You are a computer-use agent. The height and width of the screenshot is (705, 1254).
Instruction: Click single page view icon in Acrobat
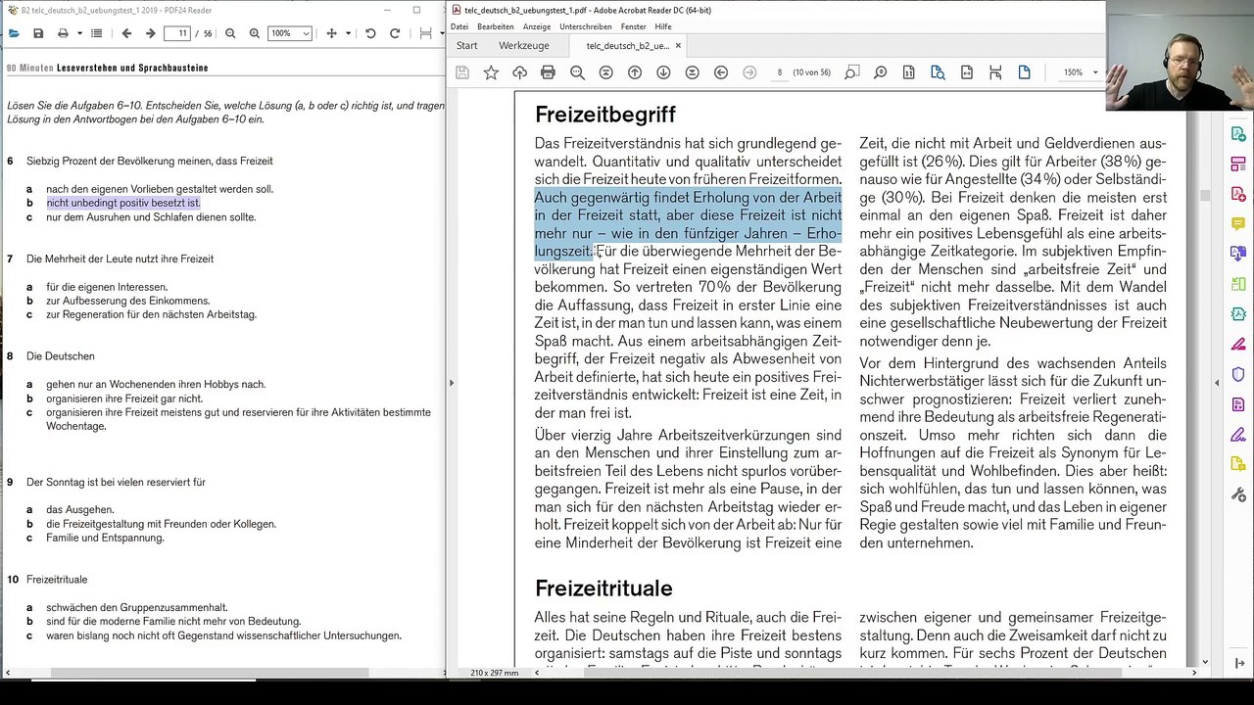point(1025,72)
